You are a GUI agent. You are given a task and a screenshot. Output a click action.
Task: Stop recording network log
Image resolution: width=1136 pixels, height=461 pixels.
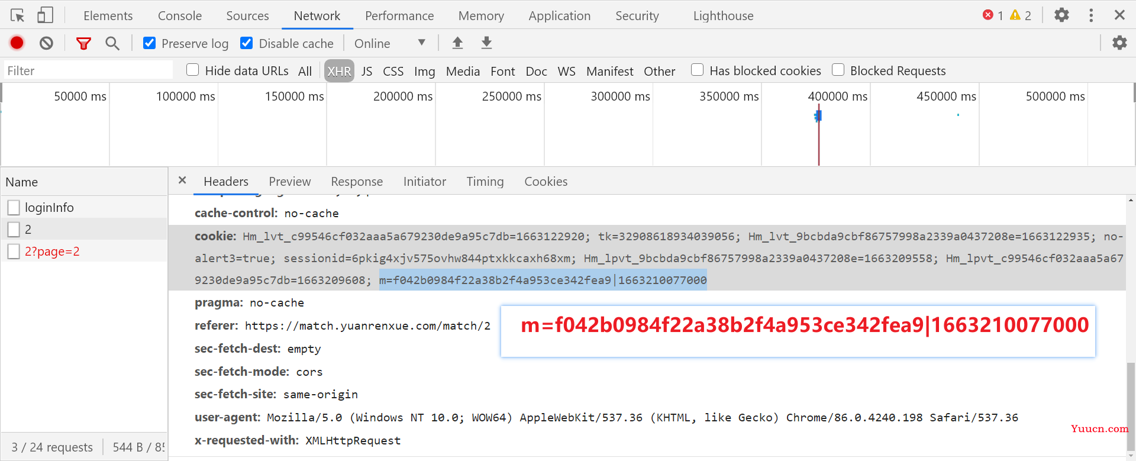pyautogui.click(x=17, y=43)
